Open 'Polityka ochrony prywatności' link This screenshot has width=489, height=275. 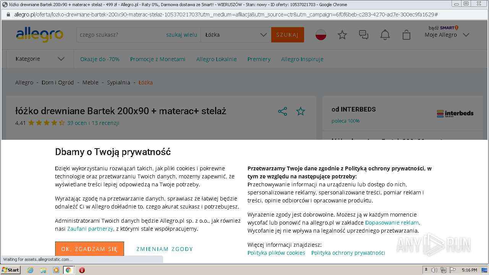[348, 253]
